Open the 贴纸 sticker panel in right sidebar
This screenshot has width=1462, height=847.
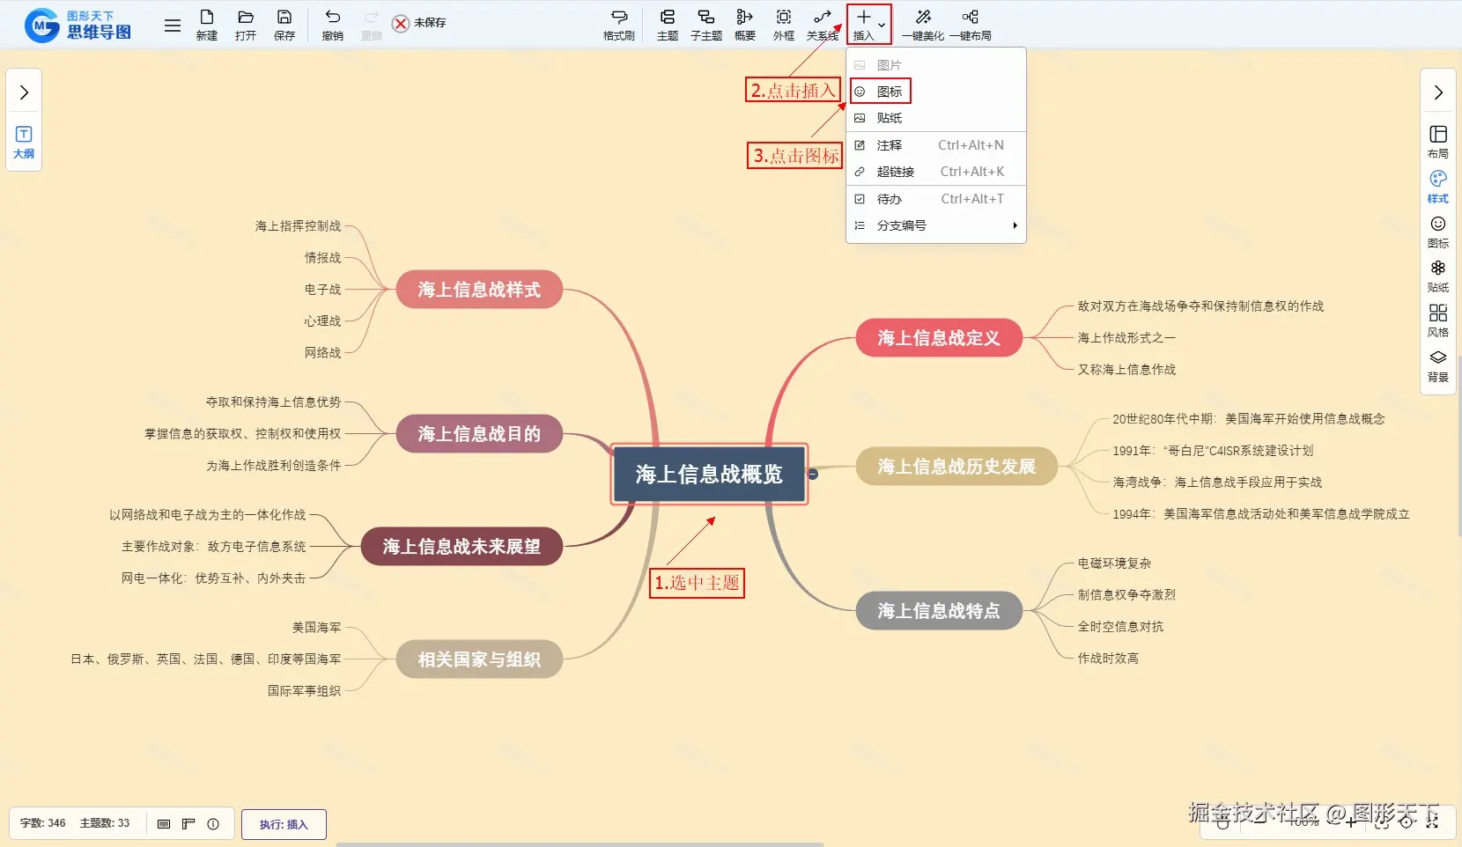(1438, 276)
